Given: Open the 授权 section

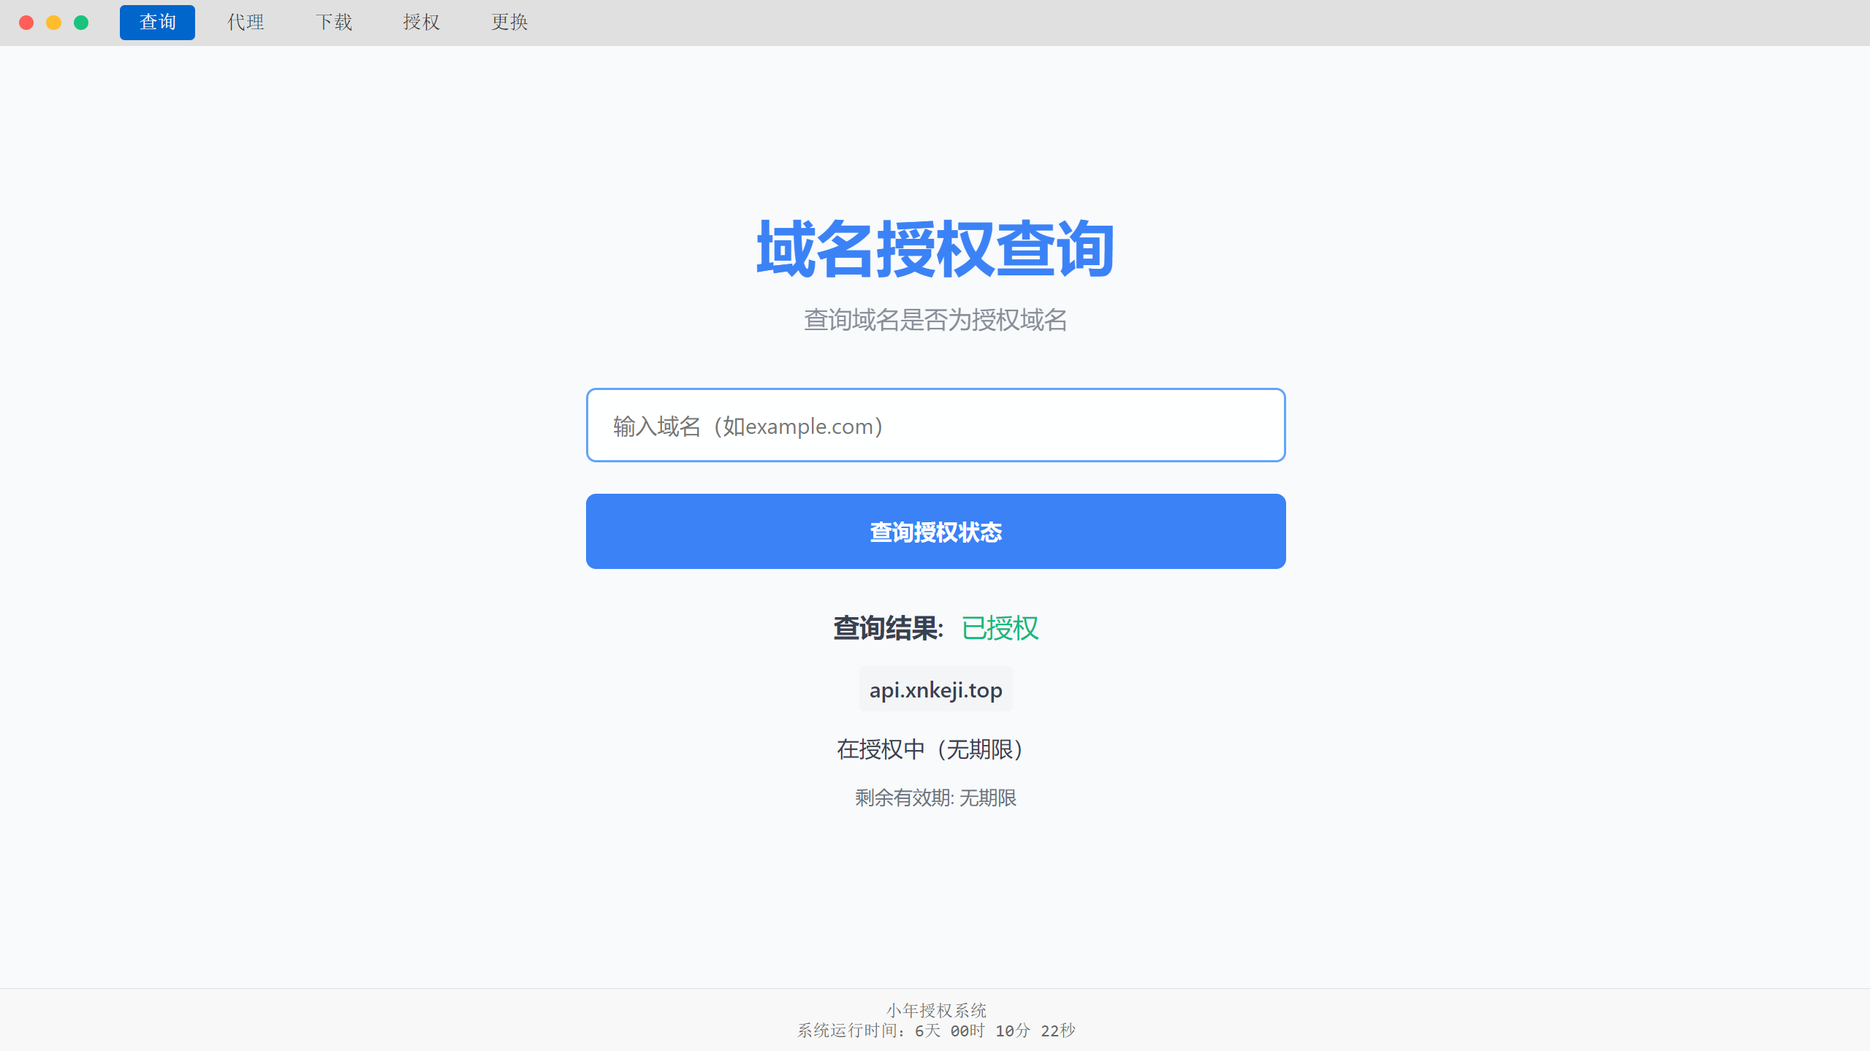Looking at the screenshot, I should (422, 22).
